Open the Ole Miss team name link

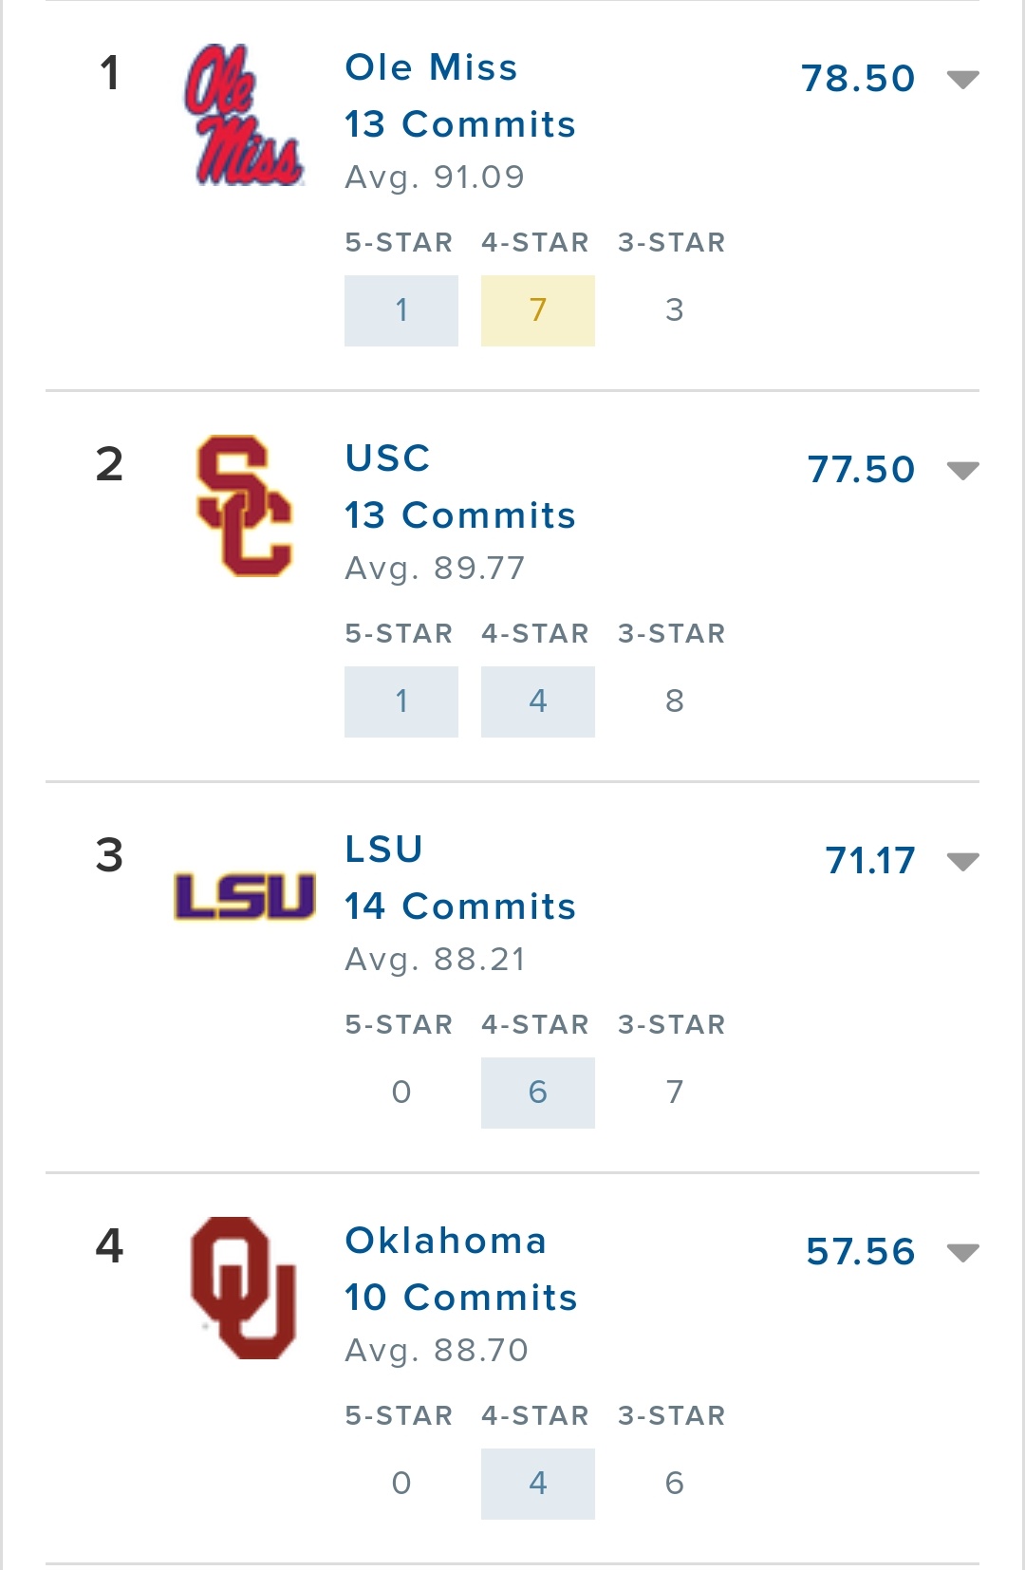click(431, 67)
